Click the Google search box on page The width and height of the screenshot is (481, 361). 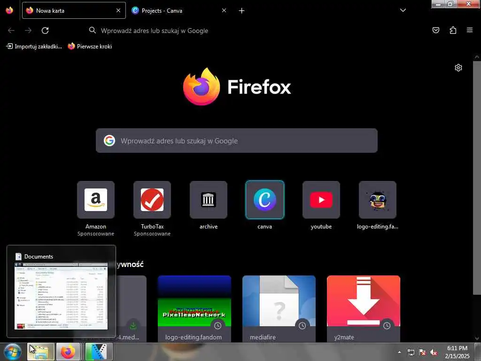(x=237, y=141)
